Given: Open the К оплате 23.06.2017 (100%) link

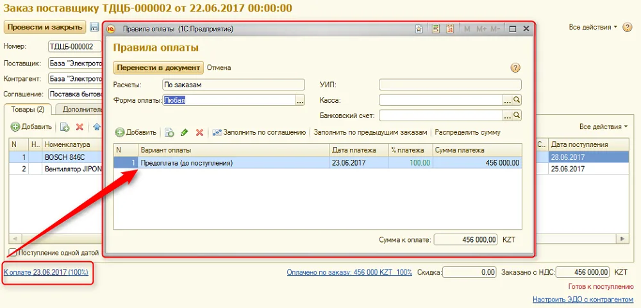Looking at the screenshot, I should coord(46,271).
